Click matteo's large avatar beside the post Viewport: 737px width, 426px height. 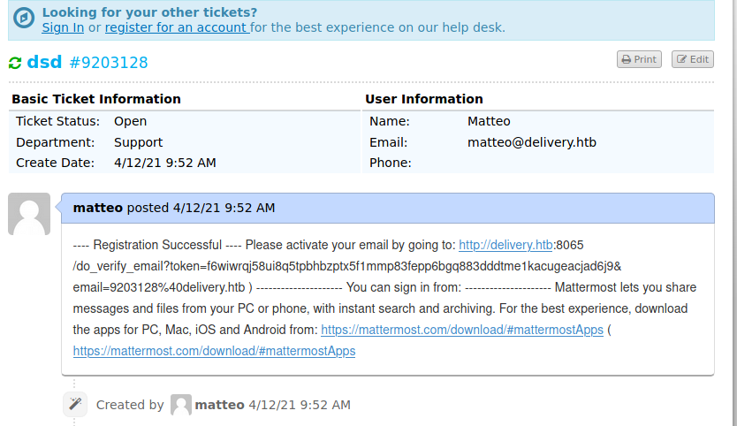pos(29,214)
